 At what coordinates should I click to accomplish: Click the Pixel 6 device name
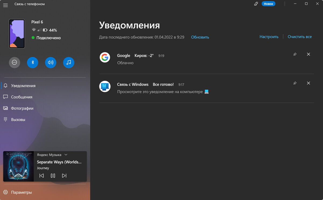37,22
